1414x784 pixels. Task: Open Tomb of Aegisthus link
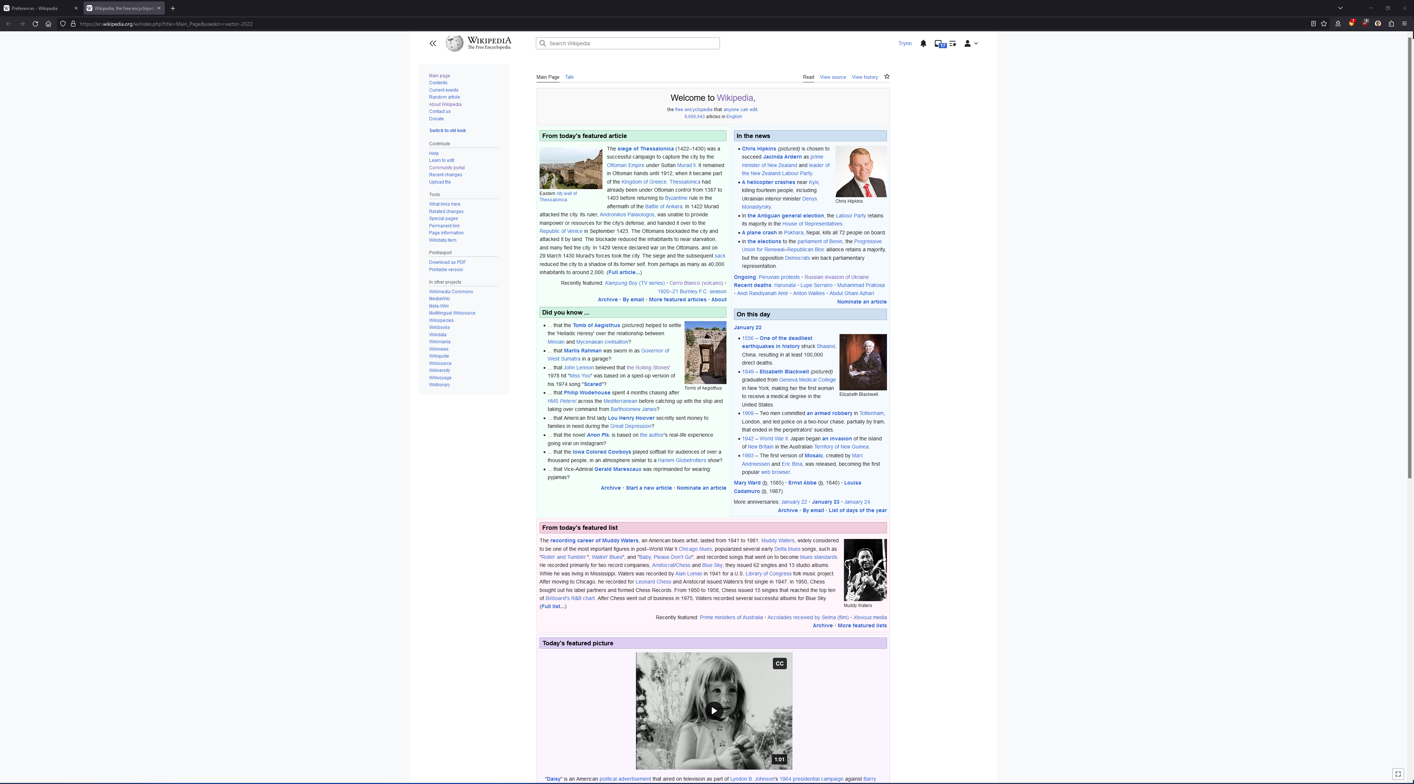(596, 325)
